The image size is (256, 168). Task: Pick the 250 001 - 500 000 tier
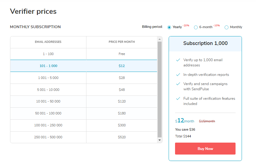pos(48,137)
